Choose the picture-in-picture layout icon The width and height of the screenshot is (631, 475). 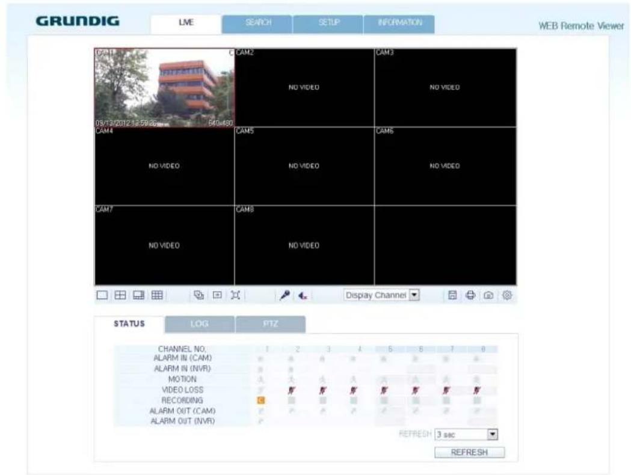tap(139, 295)
